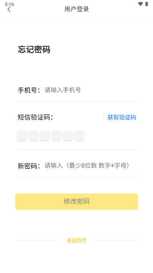
Task: Focus the new password input field
Action: pos(90,165)
